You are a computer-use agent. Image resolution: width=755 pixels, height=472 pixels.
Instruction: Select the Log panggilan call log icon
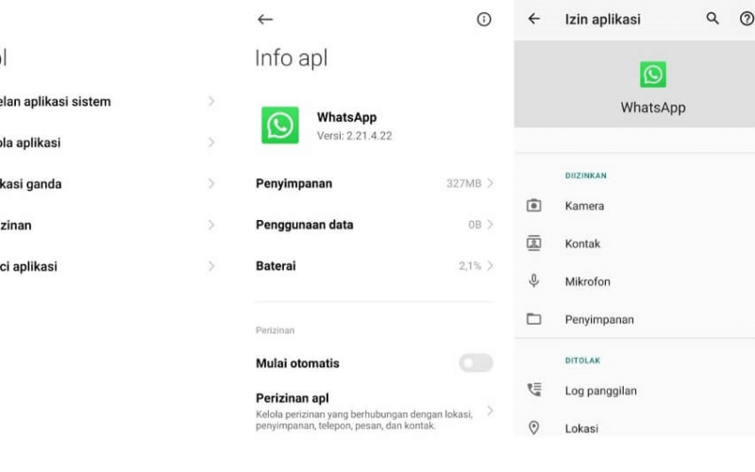coord(534,390)
